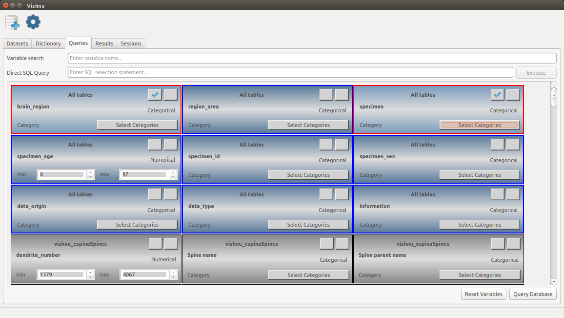Open settings with the gear icon

click(x=33, y=22)
